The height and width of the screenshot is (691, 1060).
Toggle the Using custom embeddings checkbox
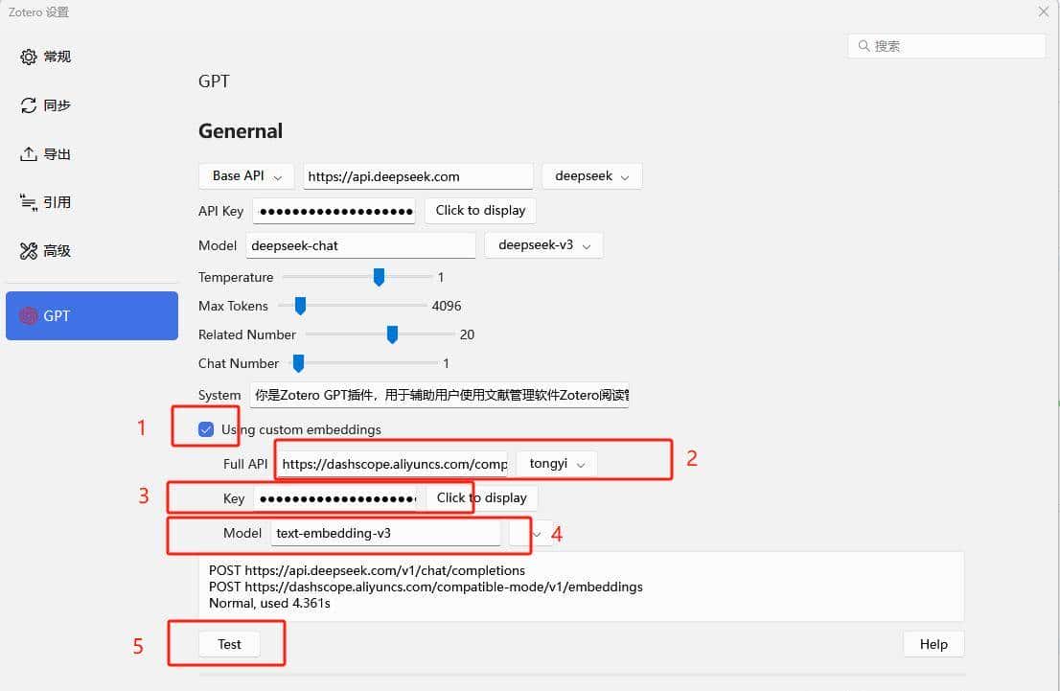tap(205, 429)
